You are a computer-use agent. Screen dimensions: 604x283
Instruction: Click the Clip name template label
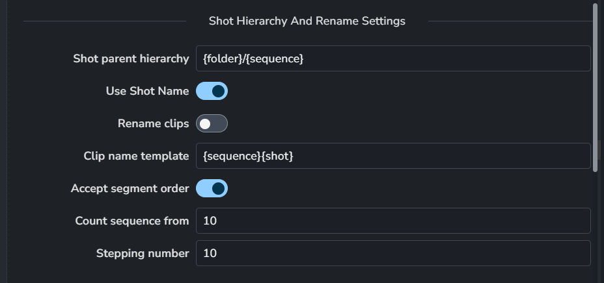(137, 156)
